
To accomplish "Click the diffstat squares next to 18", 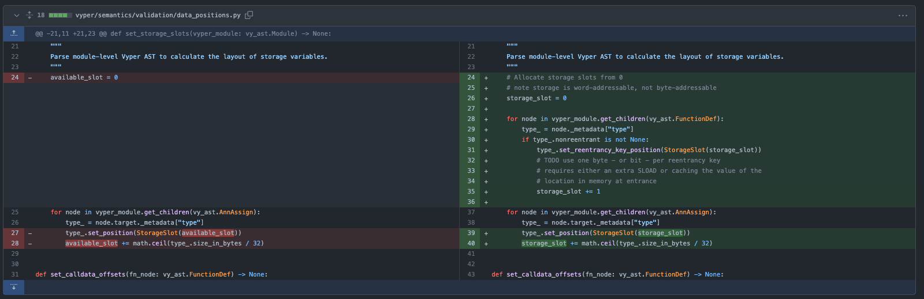I will point(60,15).
